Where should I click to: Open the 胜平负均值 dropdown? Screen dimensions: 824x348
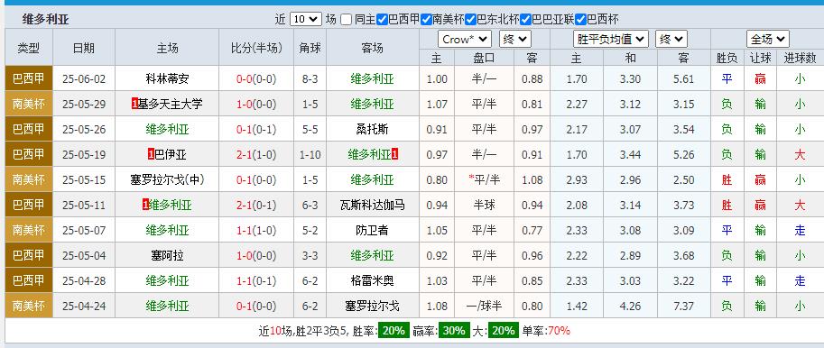611,40
